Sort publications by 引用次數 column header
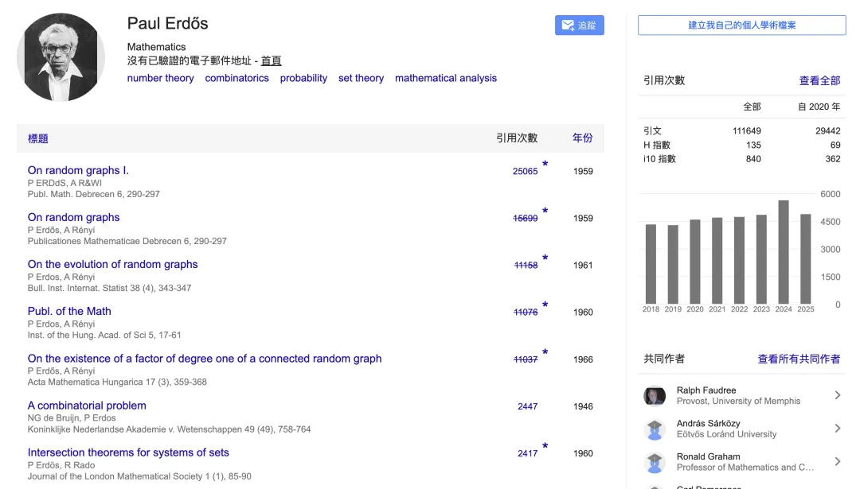Screen dimensions: 860x489 click(x=517, y=138)
